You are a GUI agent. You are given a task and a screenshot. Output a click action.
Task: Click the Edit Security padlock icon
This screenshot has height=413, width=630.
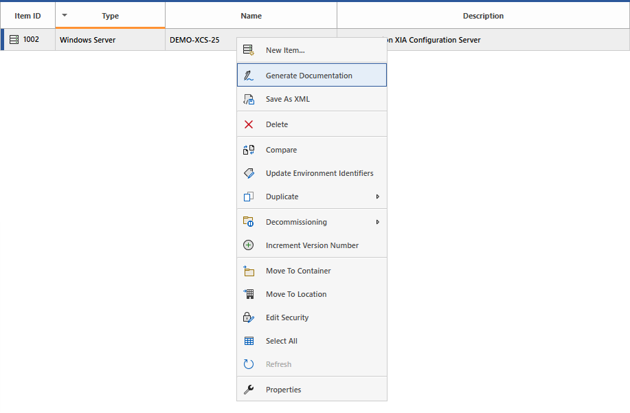249,317
